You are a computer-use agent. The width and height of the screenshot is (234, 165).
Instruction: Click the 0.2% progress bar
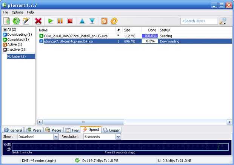pos(150,41)
